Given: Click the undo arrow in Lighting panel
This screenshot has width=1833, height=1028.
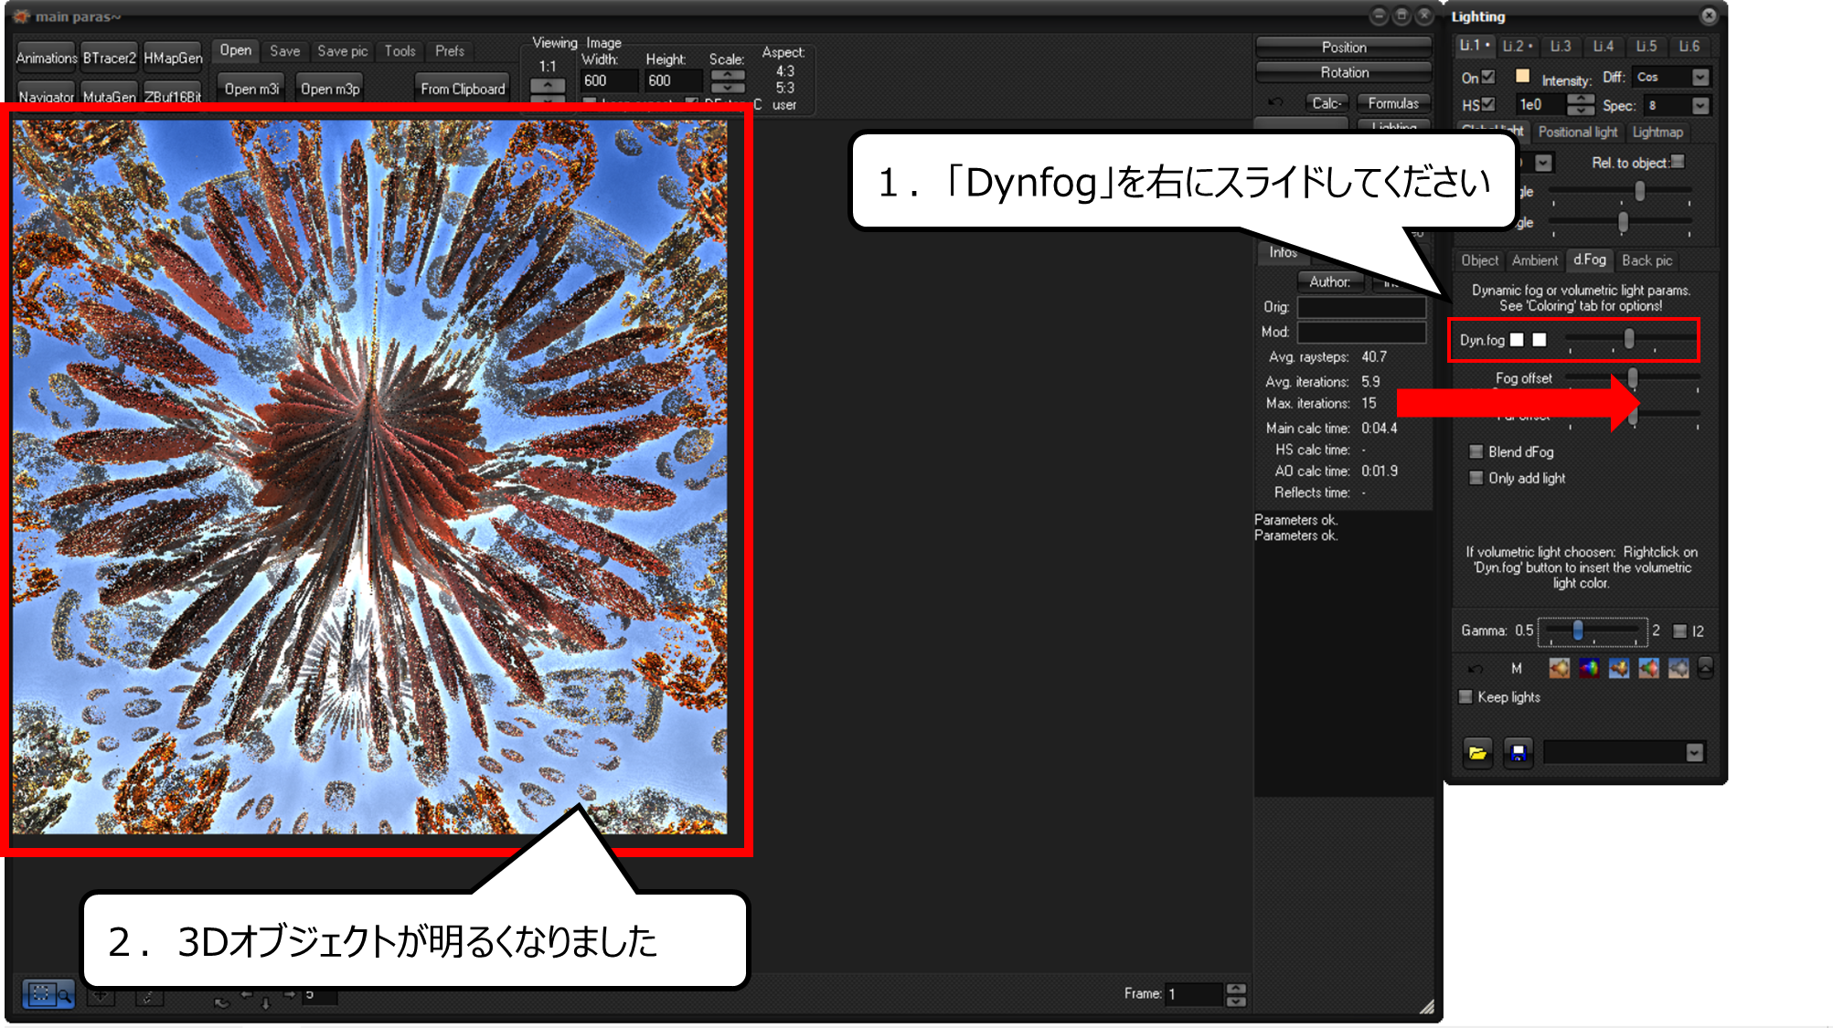Looking at the screenshot, I should [1476, 669].
